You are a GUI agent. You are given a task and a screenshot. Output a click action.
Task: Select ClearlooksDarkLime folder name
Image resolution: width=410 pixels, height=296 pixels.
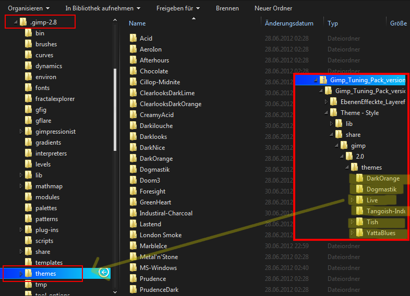click(167, 93)
